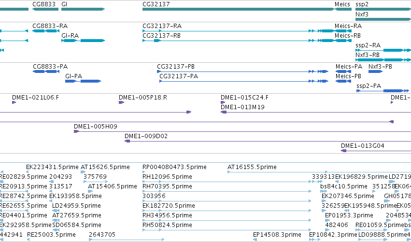Select the Meics-RA transcript label
The image size is (411, 242).
[348, 26]
